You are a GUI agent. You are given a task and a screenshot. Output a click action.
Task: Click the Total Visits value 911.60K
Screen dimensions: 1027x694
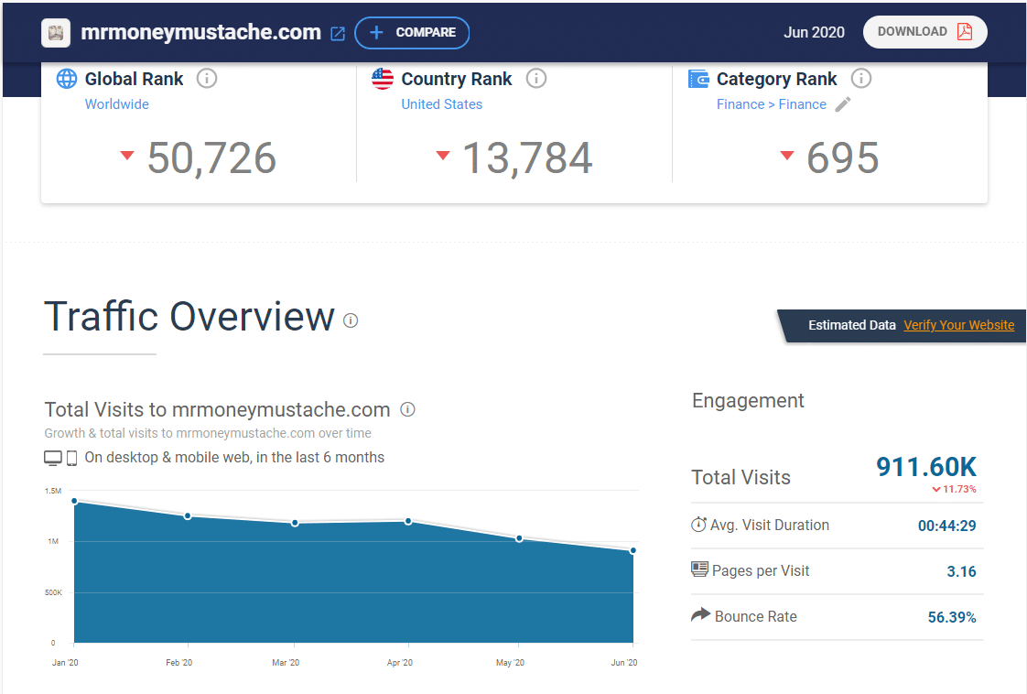click(x=926, y=467)
